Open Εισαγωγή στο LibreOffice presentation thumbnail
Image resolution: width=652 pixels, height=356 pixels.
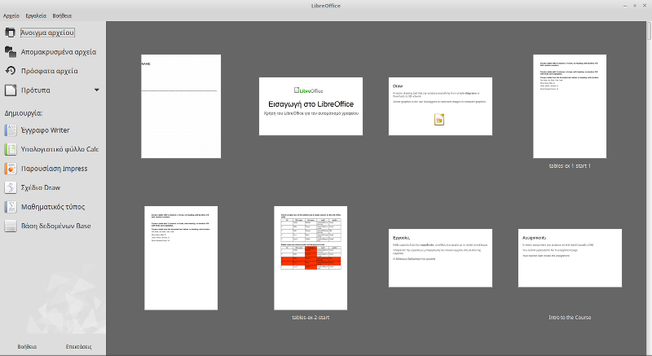tap(311, 107)
